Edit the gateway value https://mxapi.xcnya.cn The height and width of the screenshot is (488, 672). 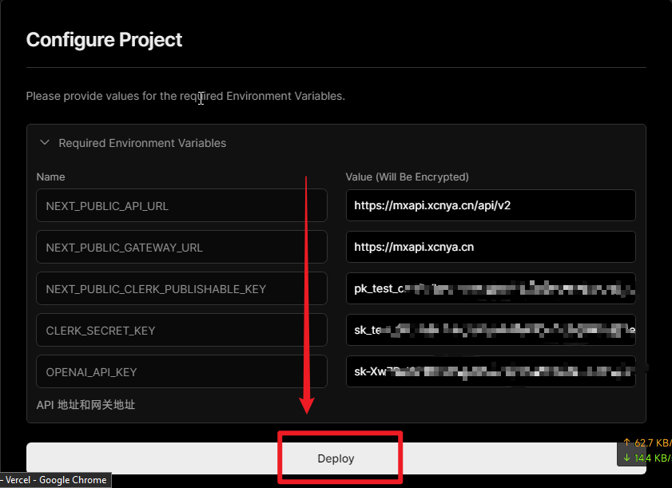point(491,247)
